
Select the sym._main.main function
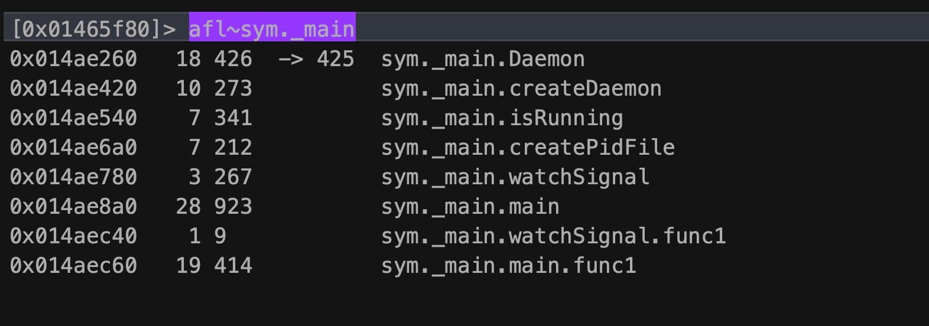pos(470,207)
